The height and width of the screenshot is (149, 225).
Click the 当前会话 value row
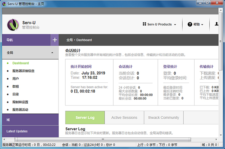[129, 73]
